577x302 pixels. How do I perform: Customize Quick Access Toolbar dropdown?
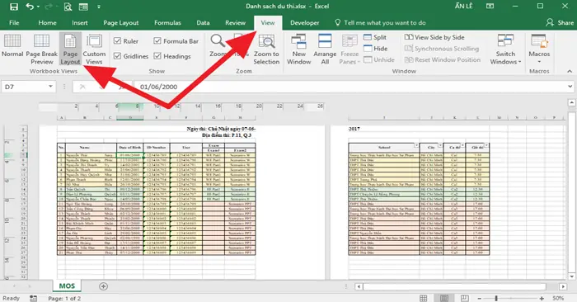tap(99, 7)
